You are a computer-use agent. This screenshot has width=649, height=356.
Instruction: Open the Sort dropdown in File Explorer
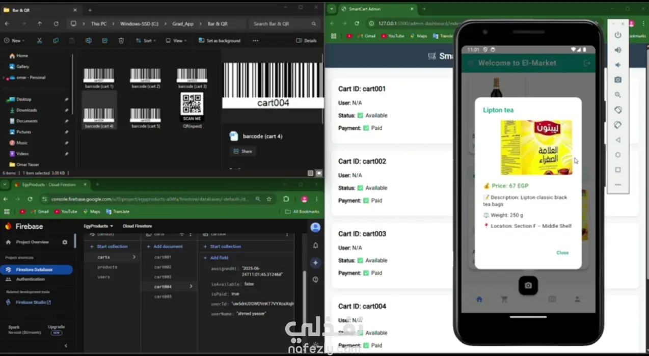(145, 41)
